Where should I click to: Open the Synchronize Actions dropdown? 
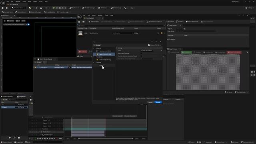154,22
